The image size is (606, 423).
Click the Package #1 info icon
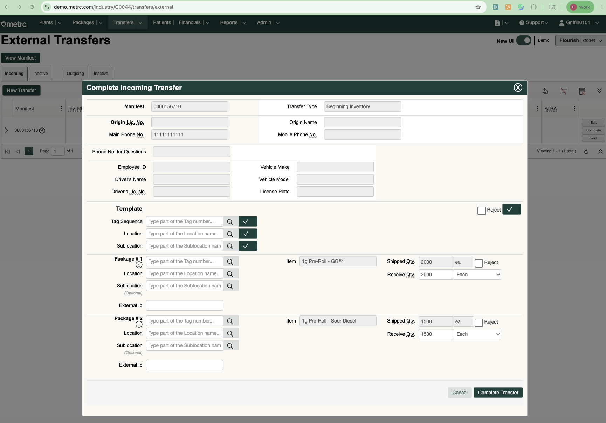click(139, 265)
